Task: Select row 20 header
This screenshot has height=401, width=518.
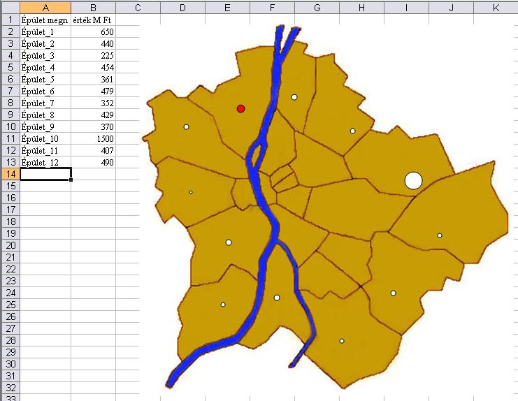Action: pos(10,245)
